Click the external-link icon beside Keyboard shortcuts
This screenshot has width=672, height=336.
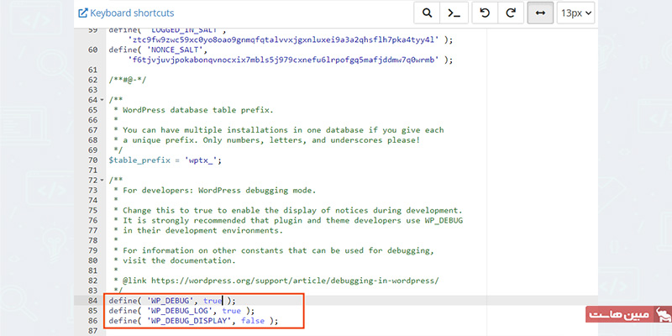point(82,13)
